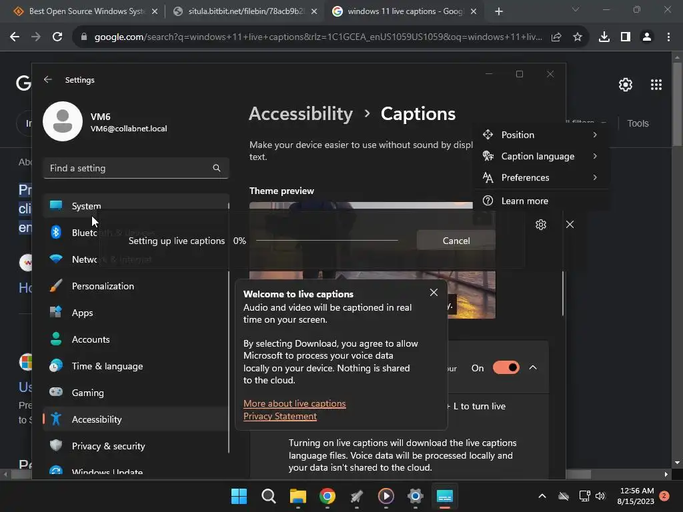This screenshot has width=683, height=512.
Task: Open Time & language settings
Action: (x=136, y=366)
